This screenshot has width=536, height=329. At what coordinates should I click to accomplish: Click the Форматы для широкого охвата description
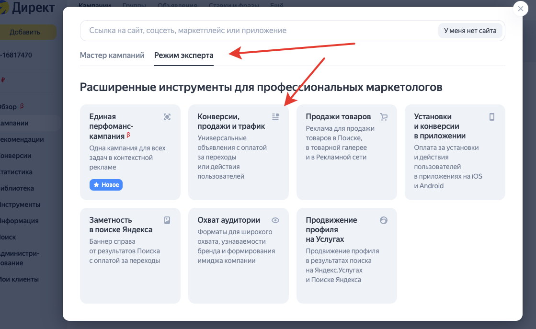[236, 246]
